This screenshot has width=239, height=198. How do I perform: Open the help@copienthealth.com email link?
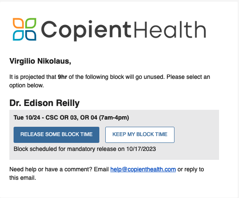tap(143, 169)
